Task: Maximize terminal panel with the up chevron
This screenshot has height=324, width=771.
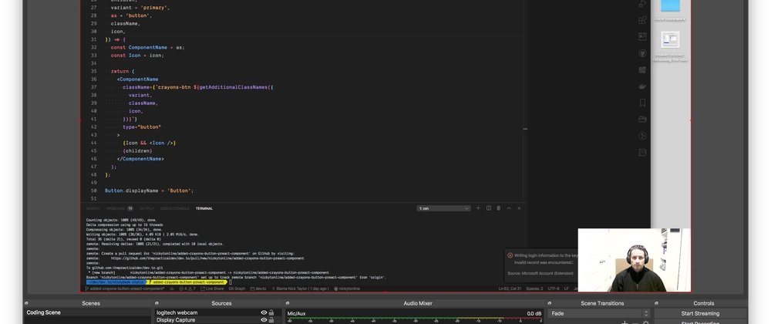Action: tap(509, 208)
